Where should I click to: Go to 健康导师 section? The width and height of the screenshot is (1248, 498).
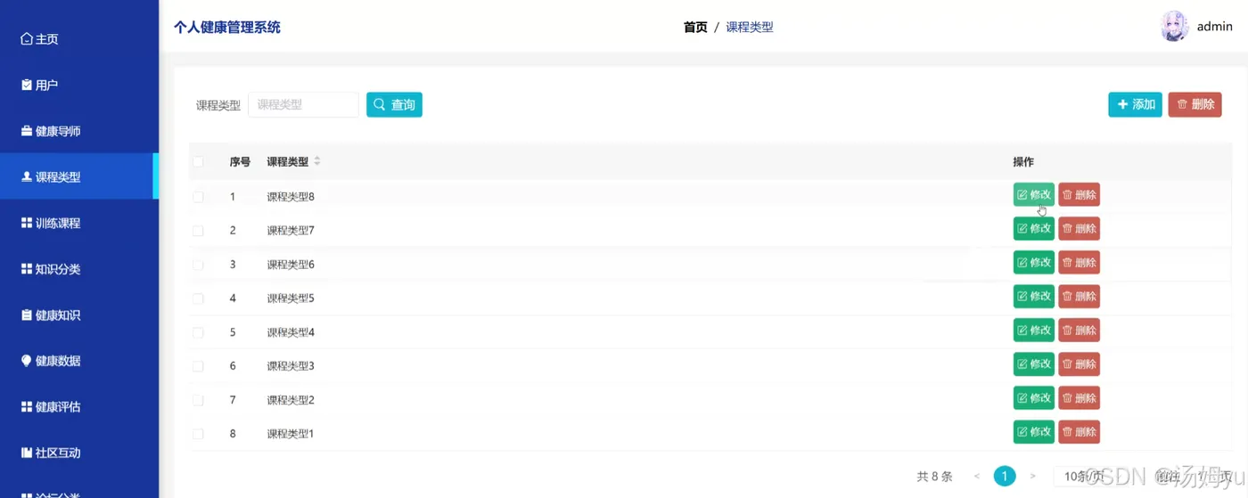[78, 131]
